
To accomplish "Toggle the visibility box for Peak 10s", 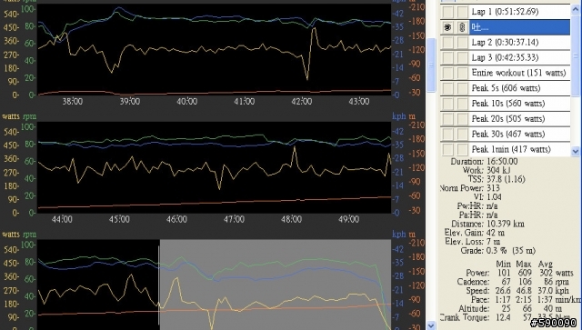I will (447, 104).
